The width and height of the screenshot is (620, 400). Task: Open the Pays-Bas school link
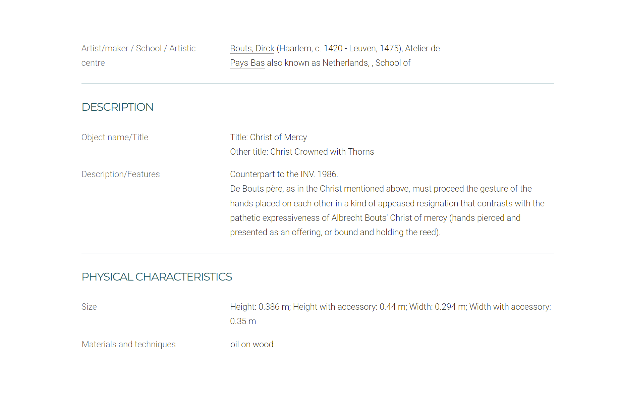point(247,63)
